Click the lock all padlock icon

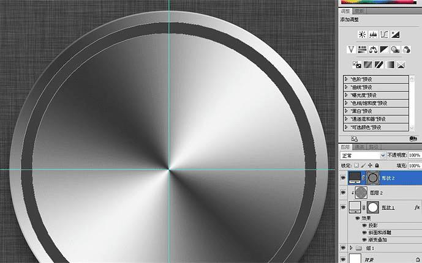(x=377, y=166)
